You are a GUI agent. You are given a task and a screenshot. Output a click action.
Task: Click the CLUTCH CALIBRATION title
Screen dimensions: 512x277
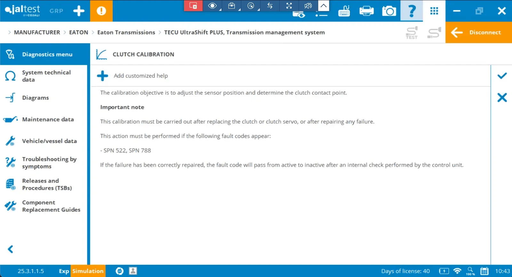pyautogui.click(x=143, y=54)
